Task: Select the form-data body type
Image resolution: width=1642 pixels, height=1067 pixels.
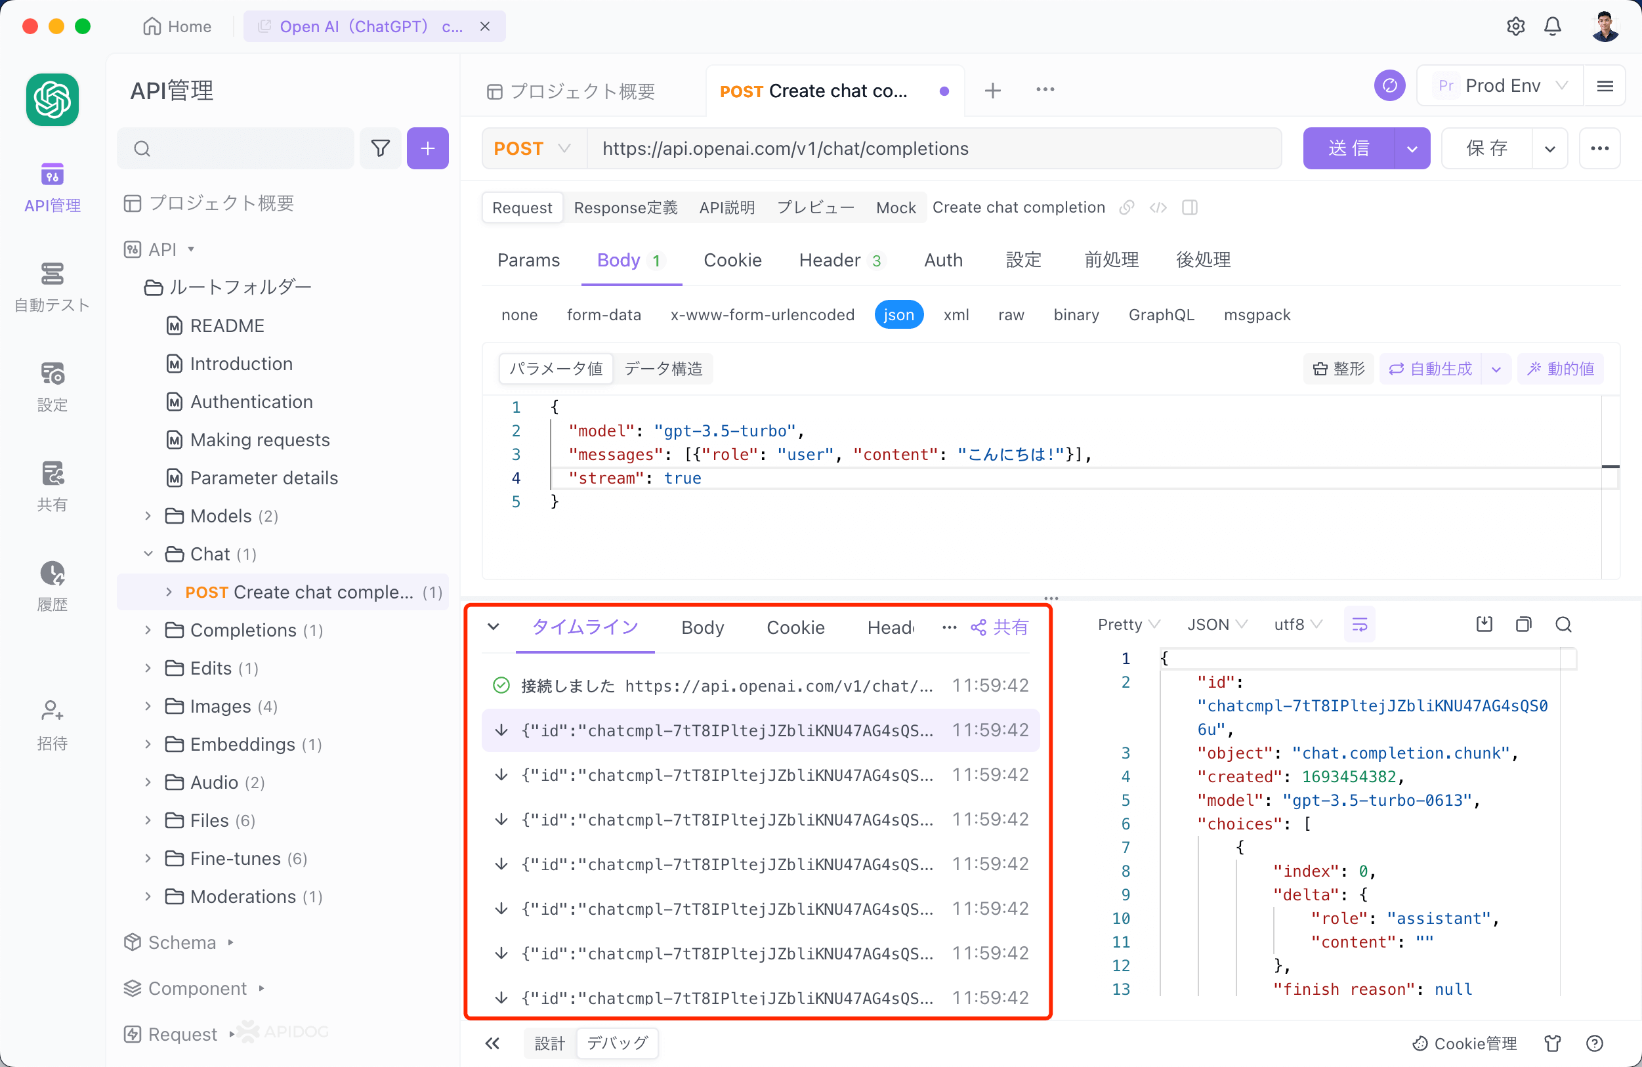Action: tap(604, 314)
